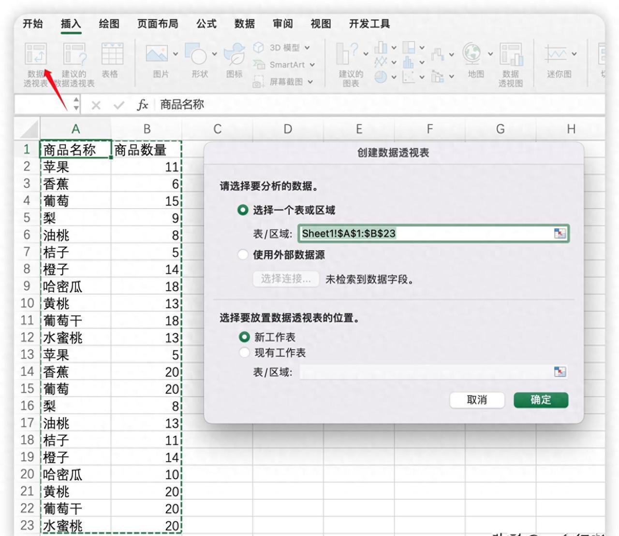This screenshot has width=619, height=536.
Task: Click the scatter chart icon
Action: tap(409, 77)
